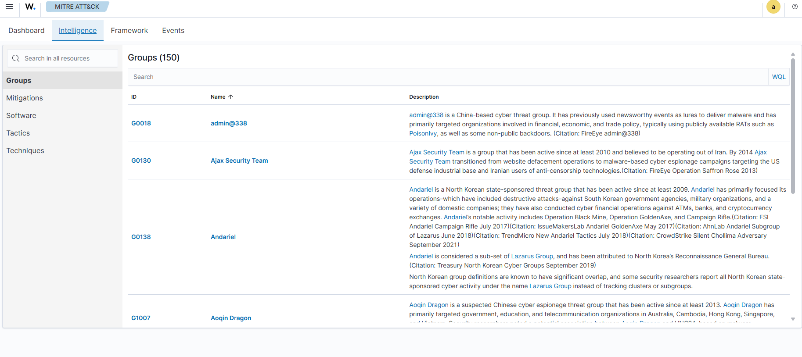Go to the Events tab
The height and width of the screenshot is (357, 802).
pyautogui.click(x=173, y=30)
